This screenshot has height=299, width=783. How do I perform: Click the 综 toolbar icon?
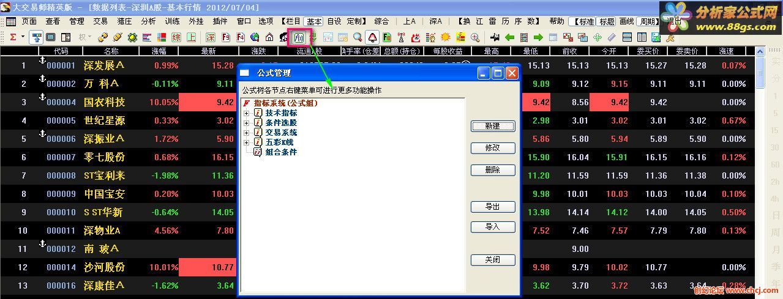[176, 37]
